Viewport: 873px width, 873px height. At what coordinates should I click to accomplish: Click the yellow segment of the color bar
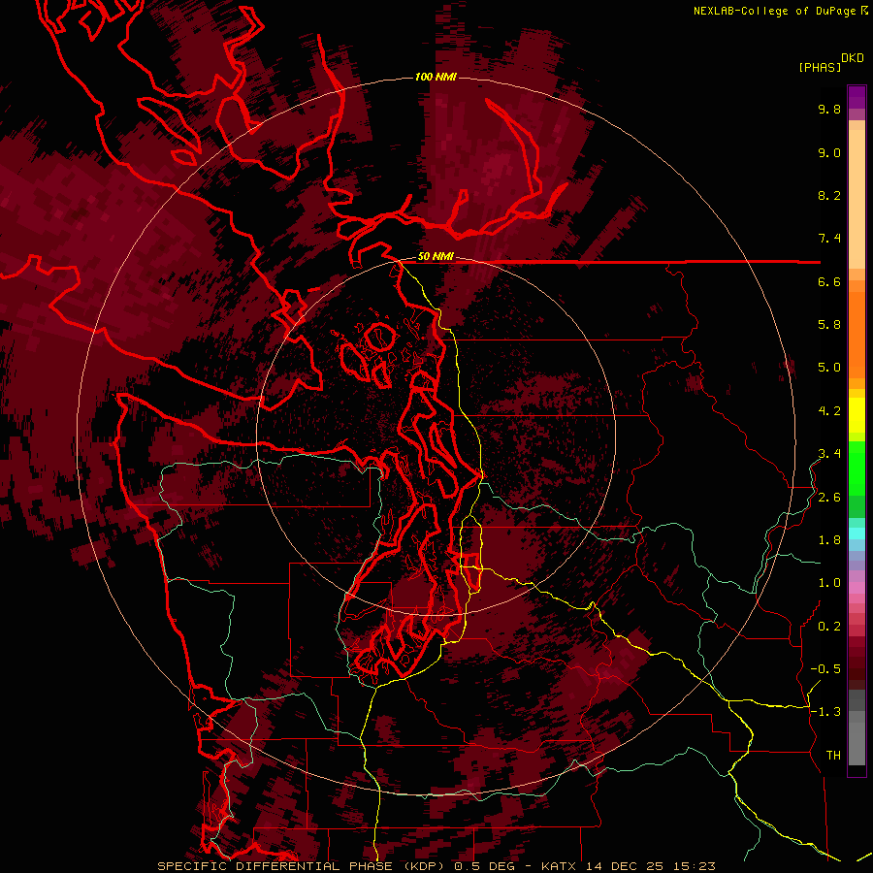point(857,415)
